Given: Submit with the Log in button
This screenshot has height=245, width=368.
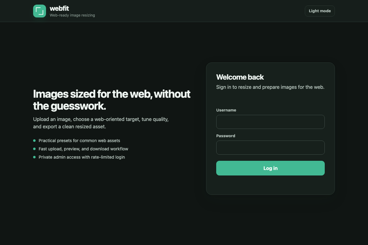Looking at the screenshot, I should tap(270, 168).
